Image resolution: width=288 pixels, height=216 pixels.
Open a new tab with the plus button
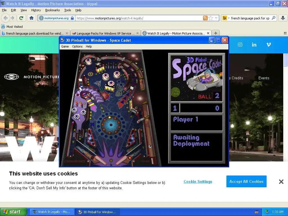coord(216,33)
